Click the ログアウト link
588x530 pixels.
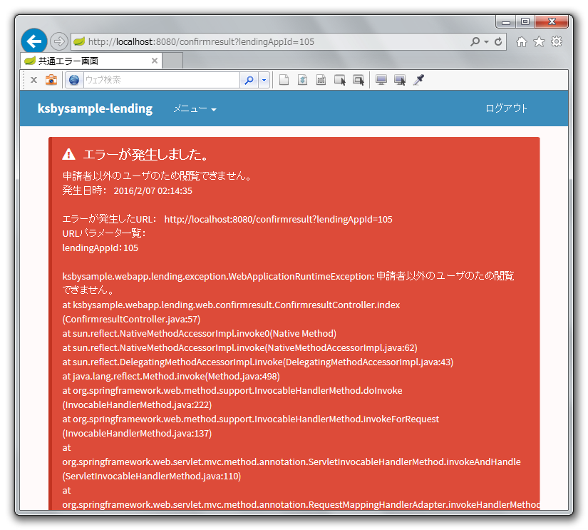point(506,108)
